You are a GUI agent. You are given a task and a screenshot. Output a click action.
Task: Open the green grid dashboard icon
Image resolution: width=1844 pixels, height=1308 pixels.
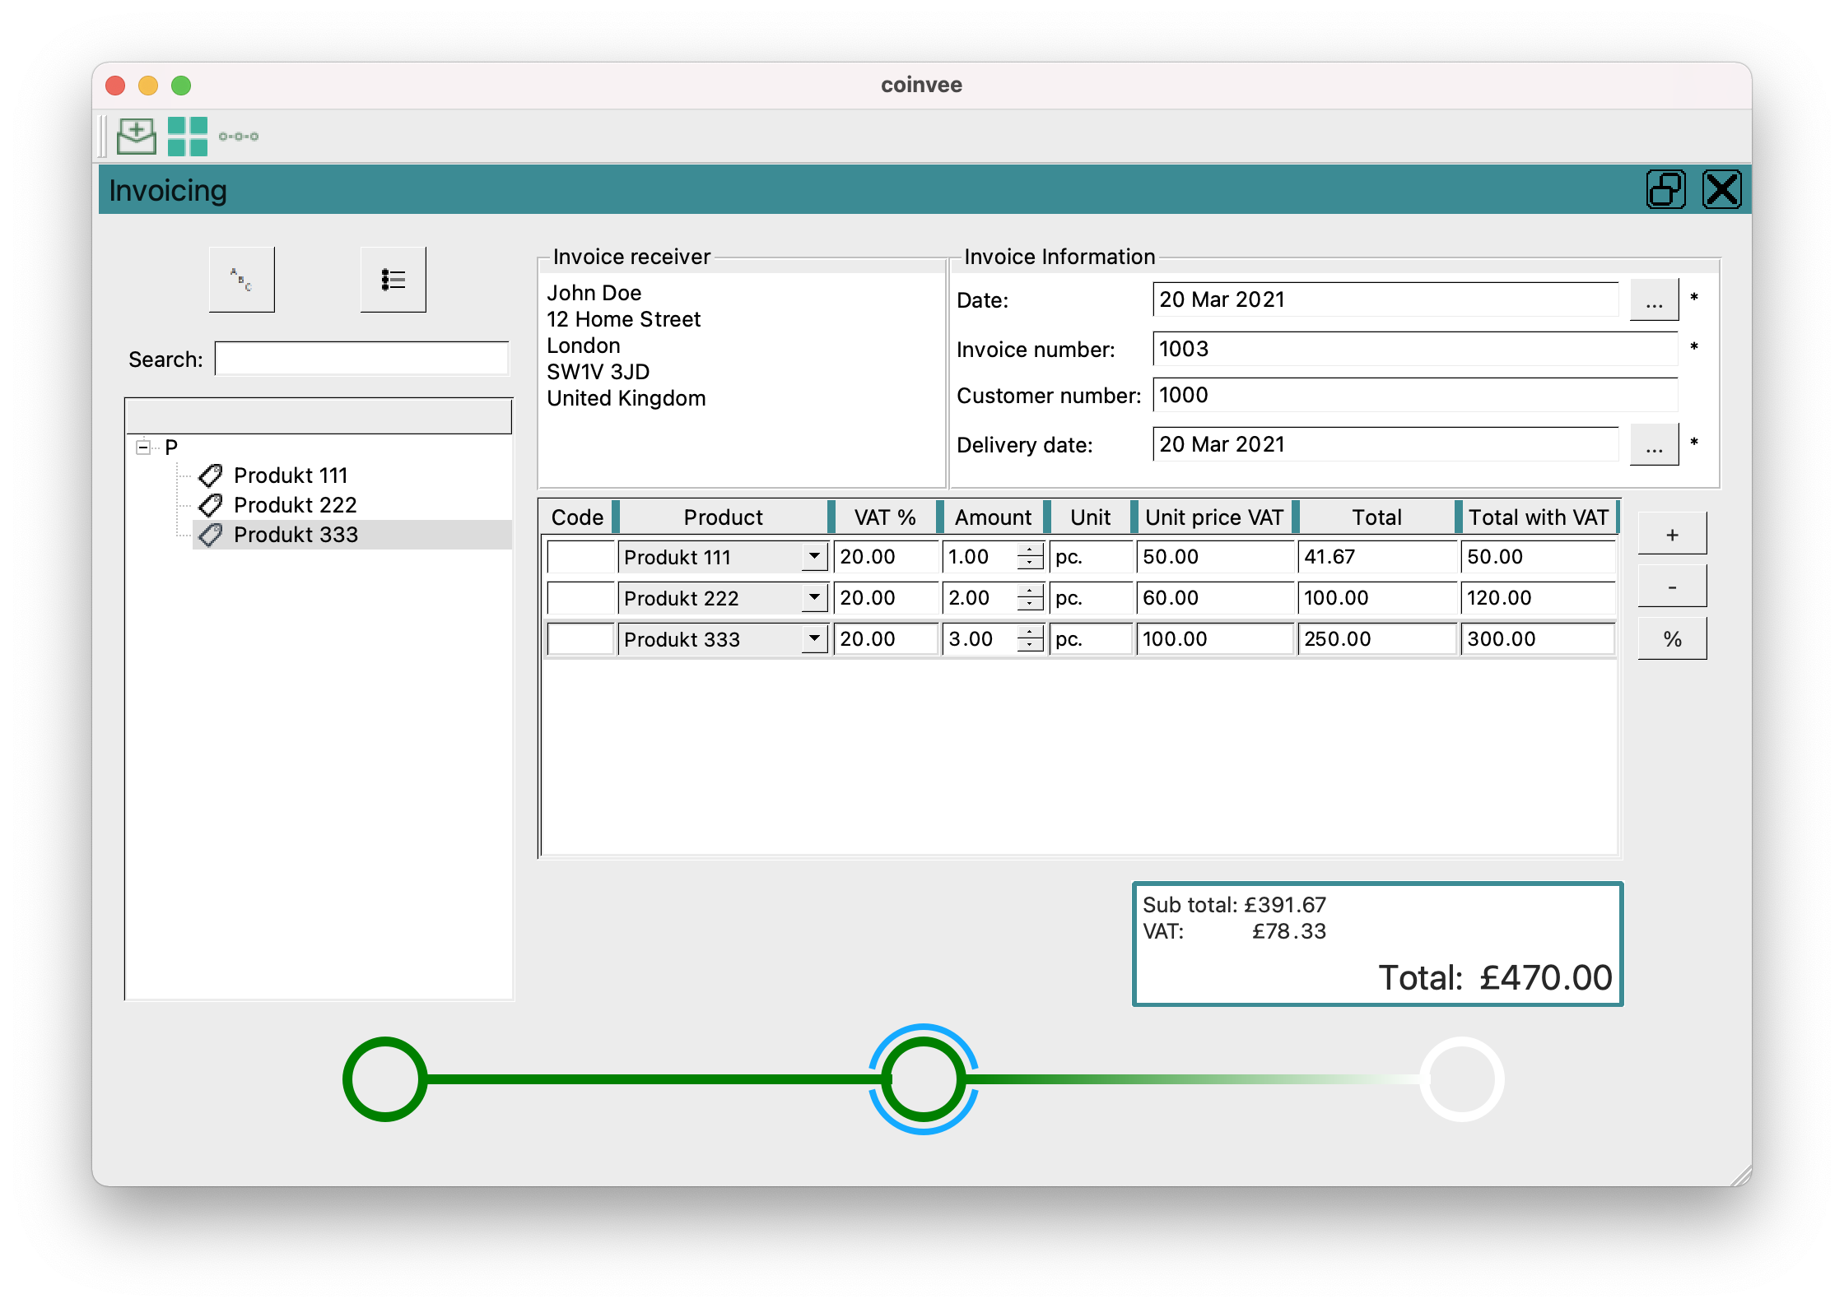(x=187, y=137)
